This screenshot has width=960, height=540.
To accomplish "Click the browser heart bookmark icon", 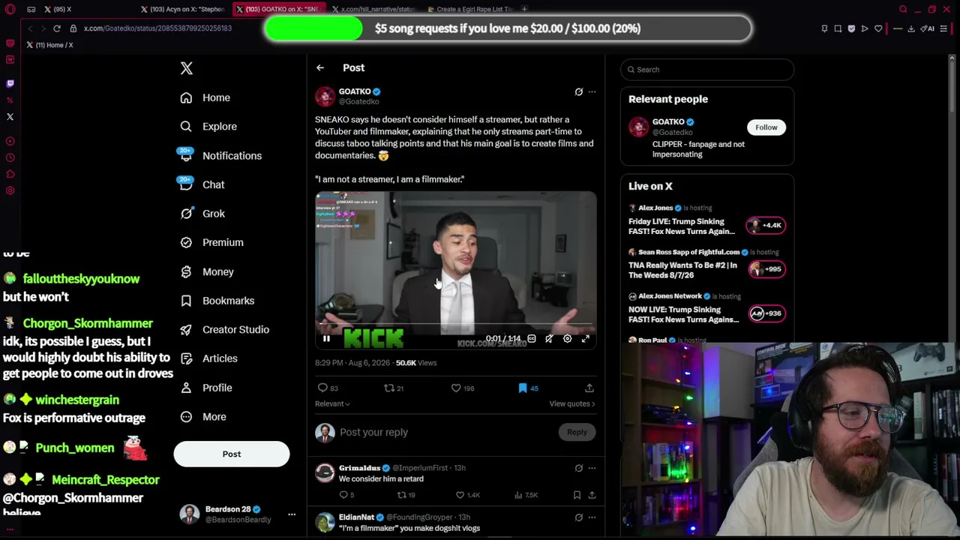I will coord(878,28).
